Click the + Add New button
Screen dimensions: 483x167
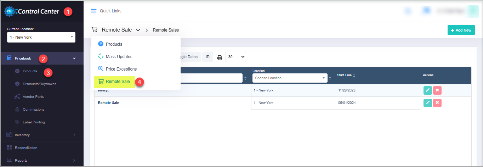[x=461, y=30]
